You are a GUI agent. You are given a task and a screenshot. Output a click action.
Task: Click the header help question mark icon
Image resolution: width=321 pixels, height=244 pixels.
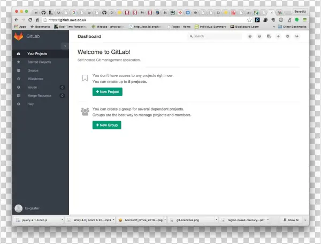(x=250, y=36)
